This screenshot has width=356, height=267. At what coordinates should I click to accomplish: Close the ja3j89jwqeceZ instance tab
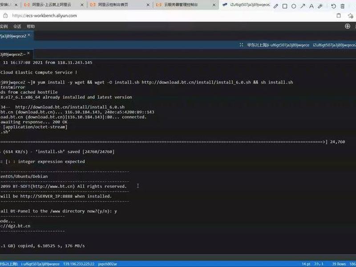point(29,35)
